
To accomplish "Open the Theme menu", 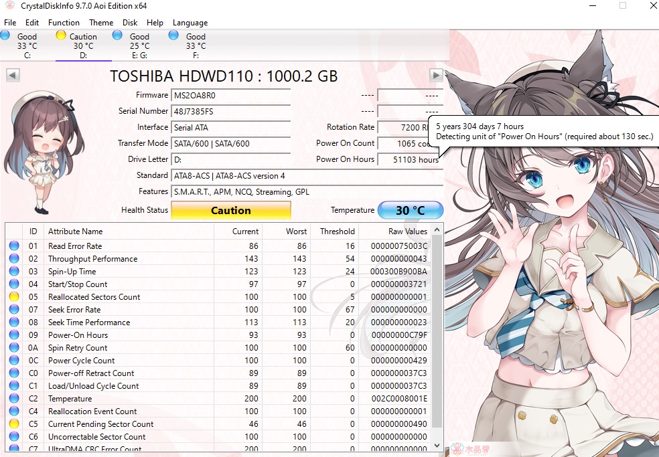I will (101, 23).
